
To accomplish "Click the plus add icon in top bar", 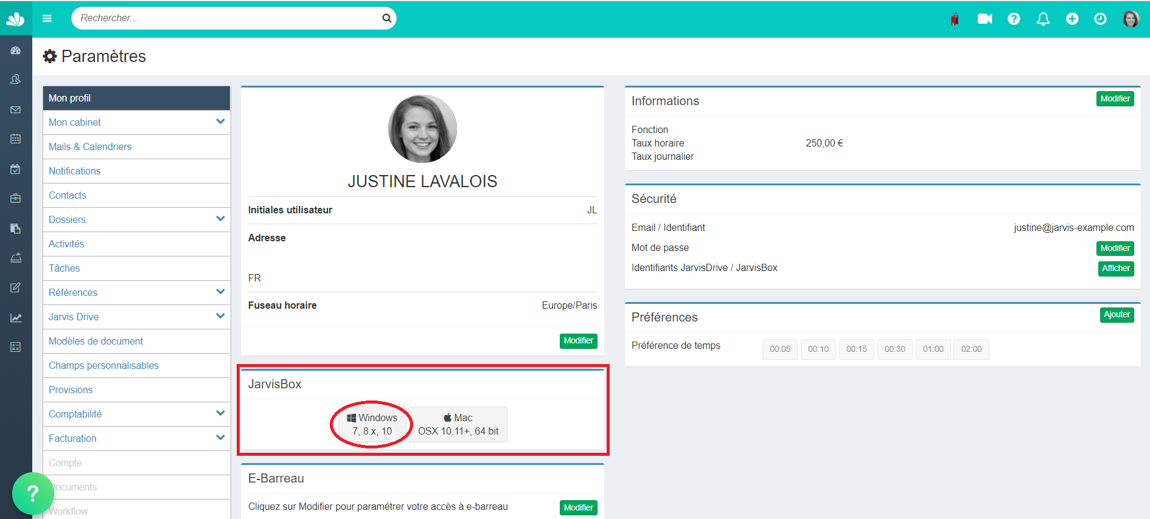I will tap(1072, 19).
